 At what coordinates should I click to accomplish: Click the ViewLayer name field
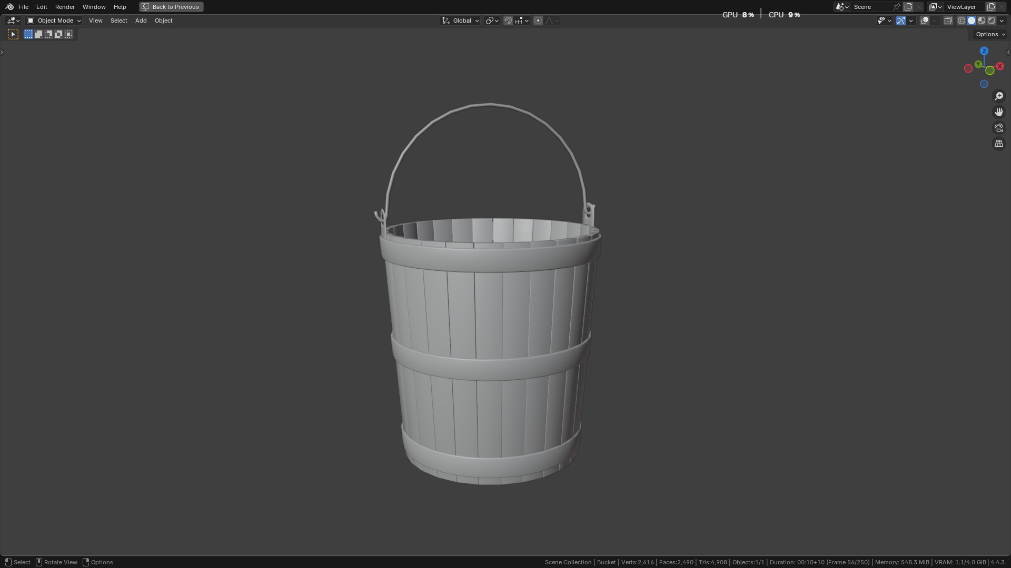pos(964,7)
